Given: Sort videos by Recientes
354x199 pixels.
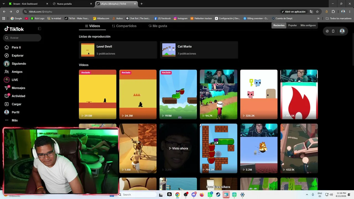Looking at the screenshot, I should tap(279, 25).
